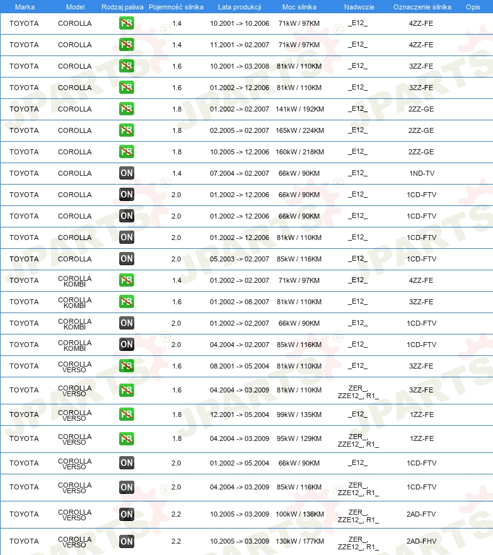Click ON icon for Corolla Verso 01.2002 -> 05.2004

coord(127,463)
